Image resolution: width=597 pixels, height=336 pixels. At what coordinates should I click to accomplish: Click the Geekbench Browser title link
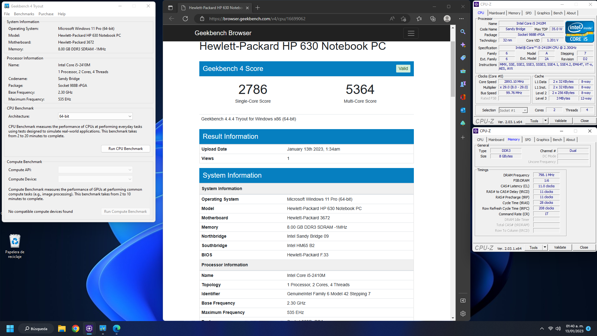(223, 33)
